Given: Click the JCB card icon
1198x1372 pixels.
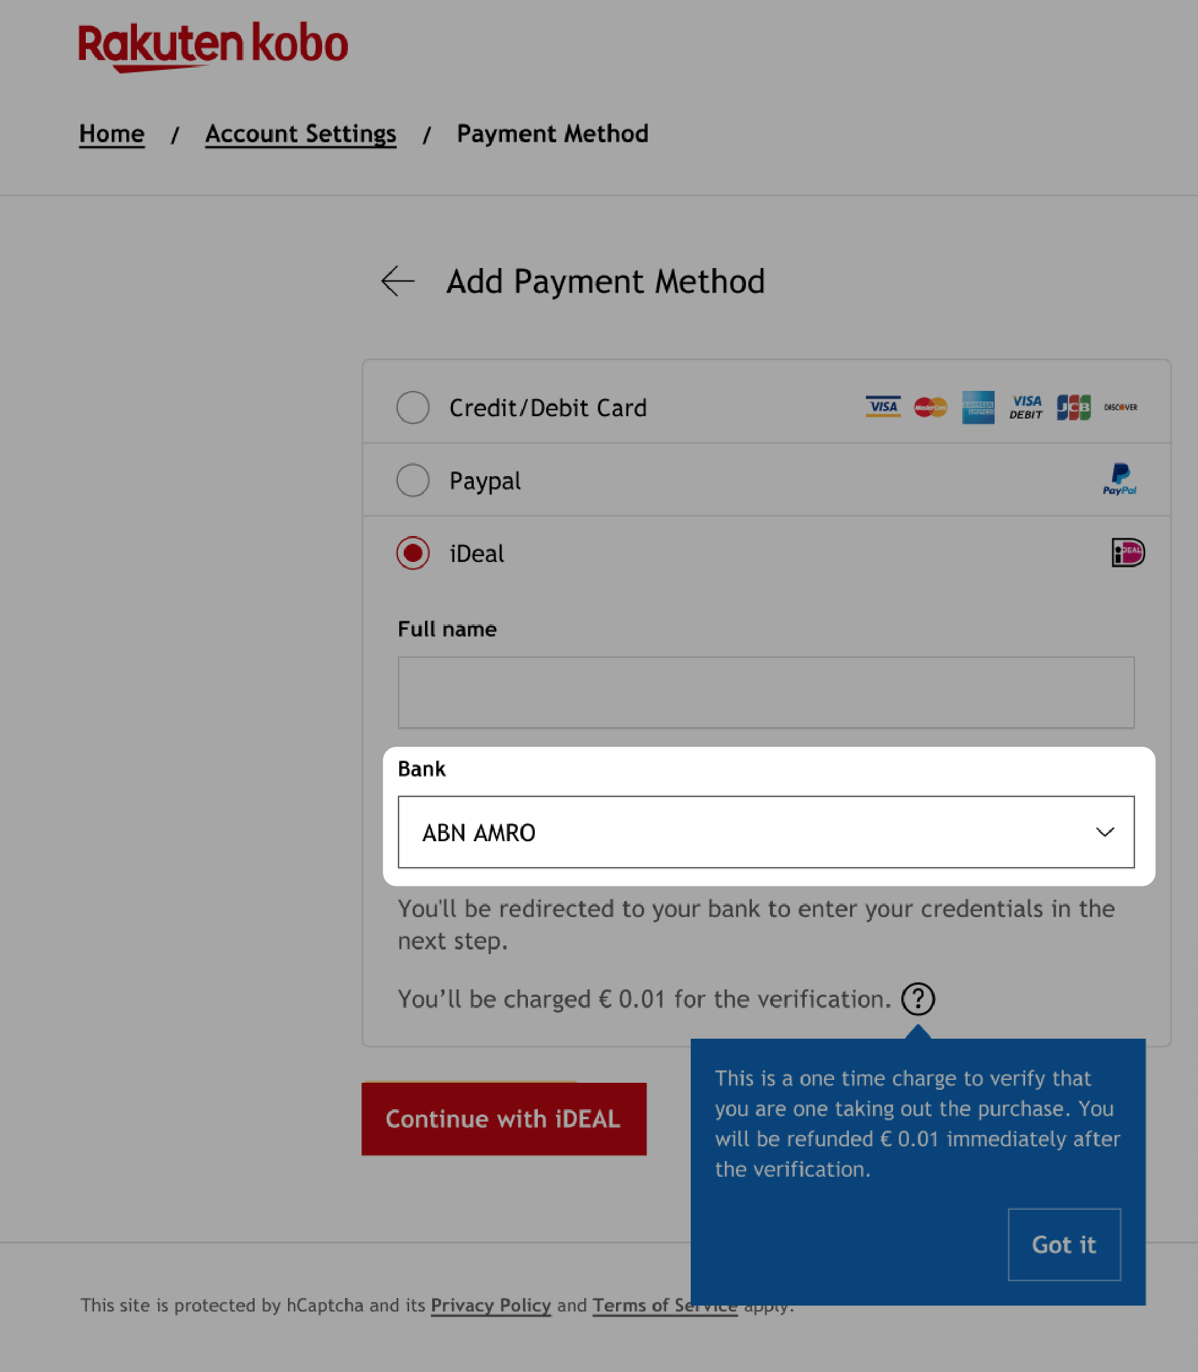Looking at the screenshot, I should tap(1073, 407).
